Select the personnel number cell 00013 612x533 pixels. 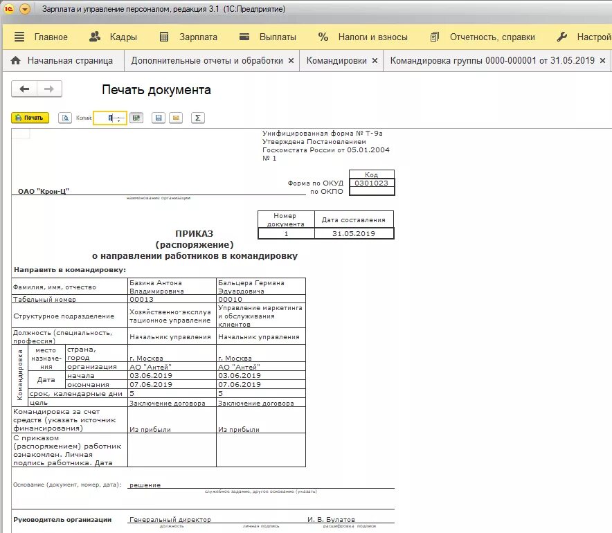pyautogui.click(x=172, y=299)
